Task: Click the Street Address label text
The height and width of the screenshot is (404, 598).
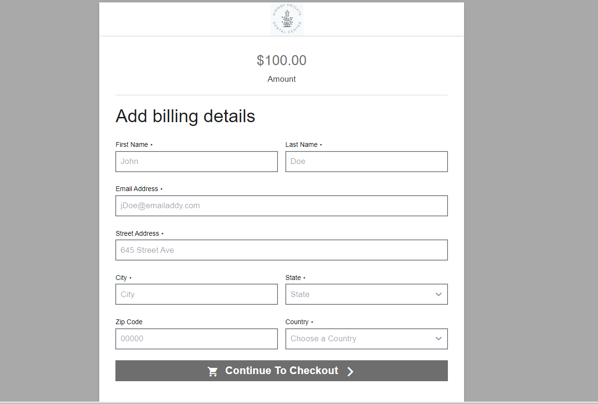Action: 137,233
